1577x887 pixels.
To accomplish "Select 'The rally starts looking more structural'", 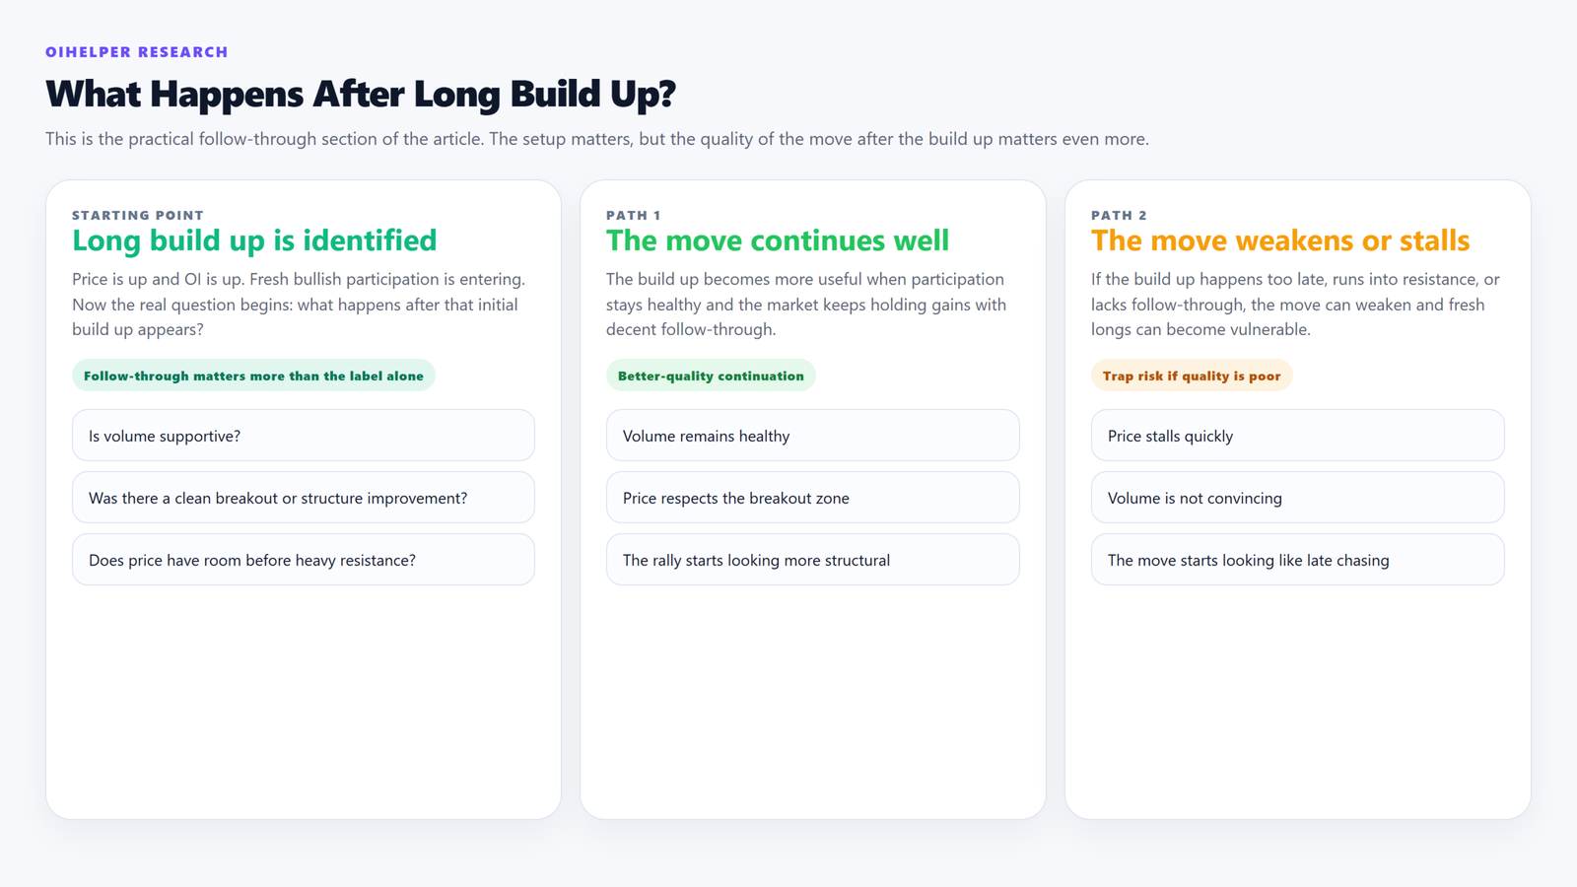I will (x=812, y=560).
